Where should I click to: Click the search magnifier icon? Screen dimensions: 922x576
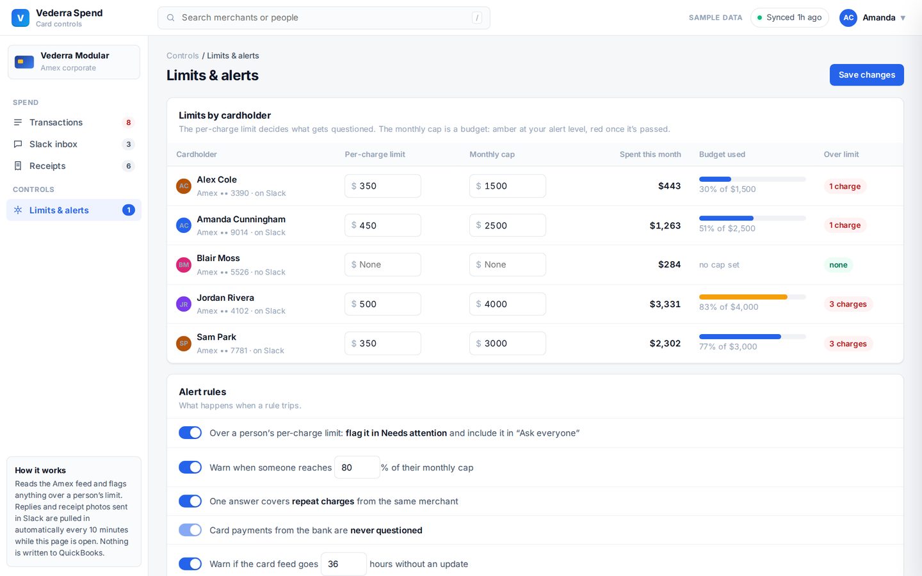(x=171, y=18)
